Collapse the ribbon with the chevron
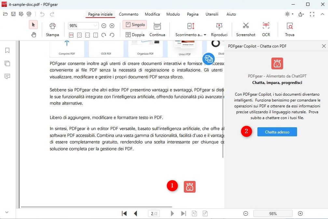This screenshot has height=219, width=328. (x=322, y=14)
